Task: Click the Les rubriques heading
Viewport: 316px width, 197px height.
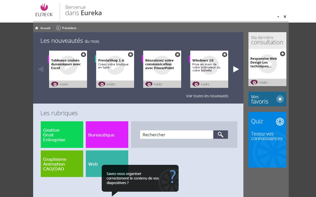Action: coord(59,113)
